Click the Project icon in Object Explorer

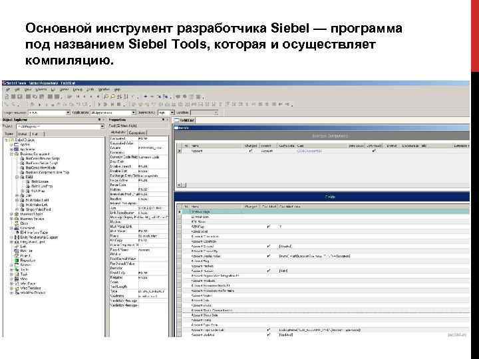(x=17, y=256)
